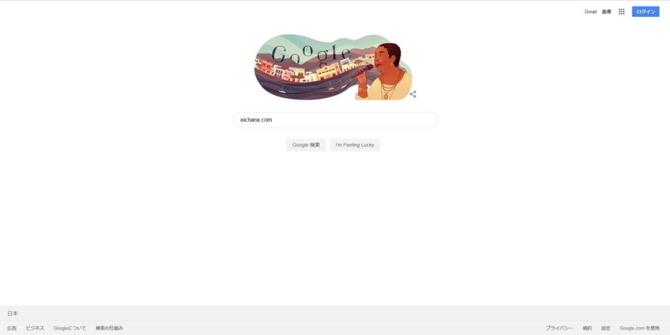Viewport: 670px width, 335px height.
Task: Click the doodle share icon
Action: point(413,94)
